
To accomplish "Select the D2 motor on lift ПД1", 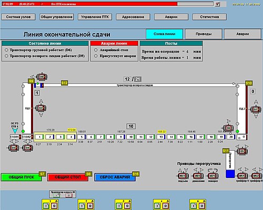I will (x=41, y=108).
